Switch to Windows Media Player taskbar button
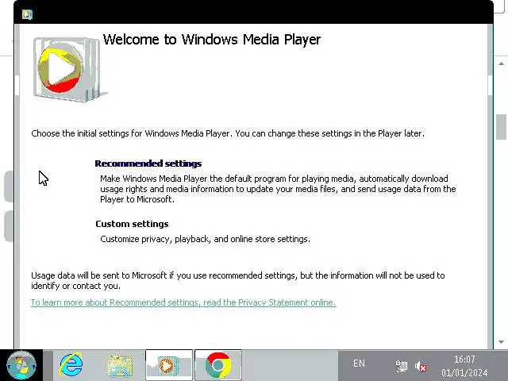The height and width of the screenshot is (381, 508). (x=169, y=365)
